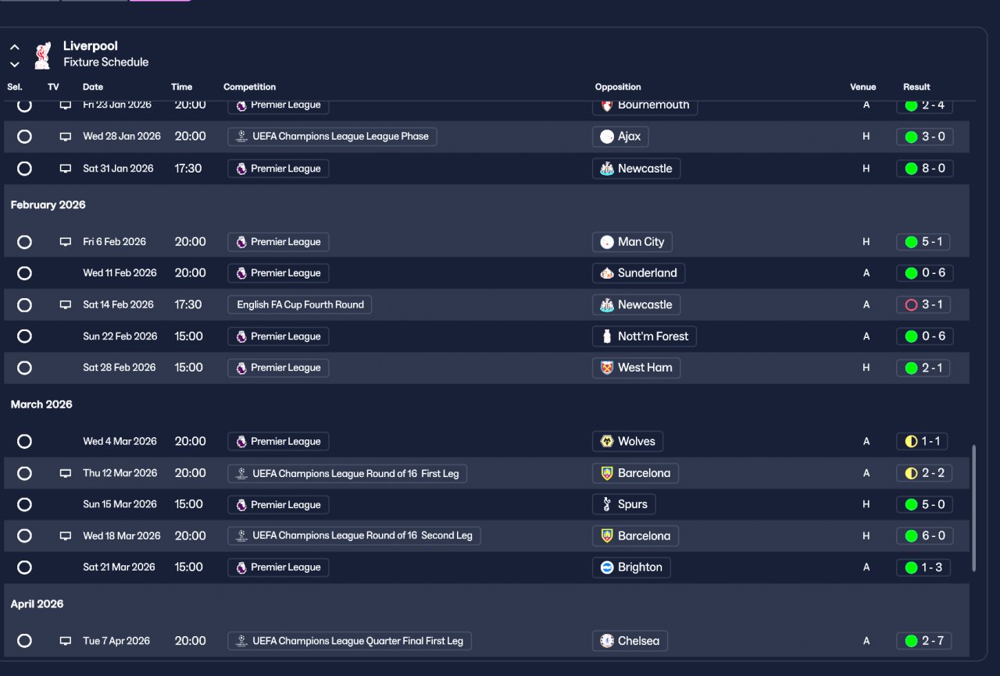Open the 8 - 0 result against Newcastle
Screen dimensions: 1000x676
(x=925, y=169)
